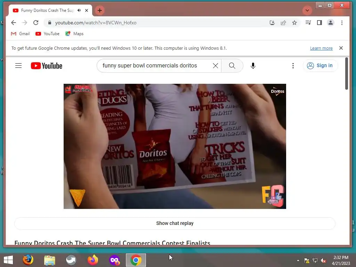Open YouTube settings three-dot menu
The height and width of the screenshot is (267, 356).
pos(293,66)
